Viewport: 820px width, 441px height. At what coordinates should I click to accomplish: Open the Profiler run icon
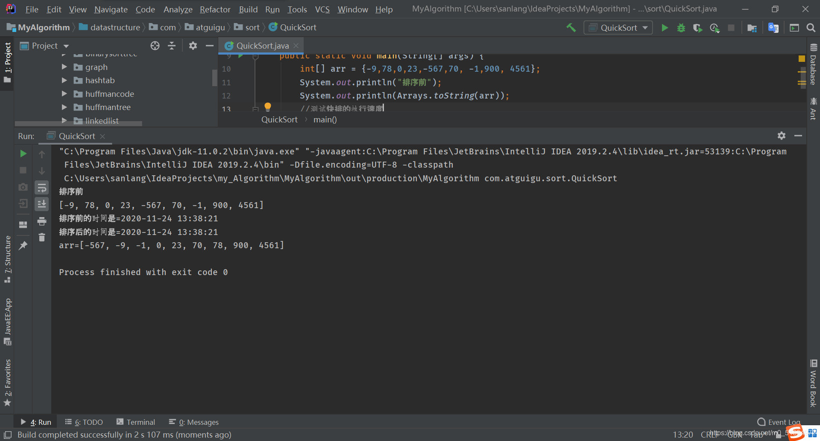click(x=715, y=28)
